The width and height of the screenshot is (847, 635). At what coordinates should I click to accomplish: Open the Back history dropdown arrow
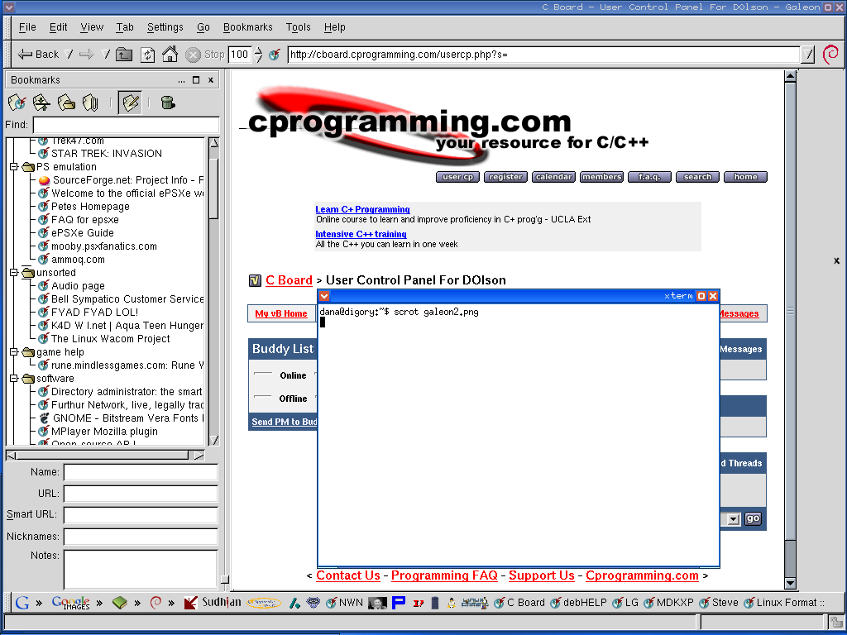(69, 55)
